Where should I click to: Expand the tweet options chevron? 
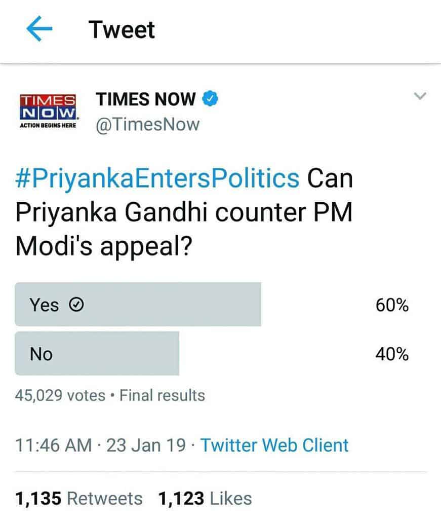point(421,96)
